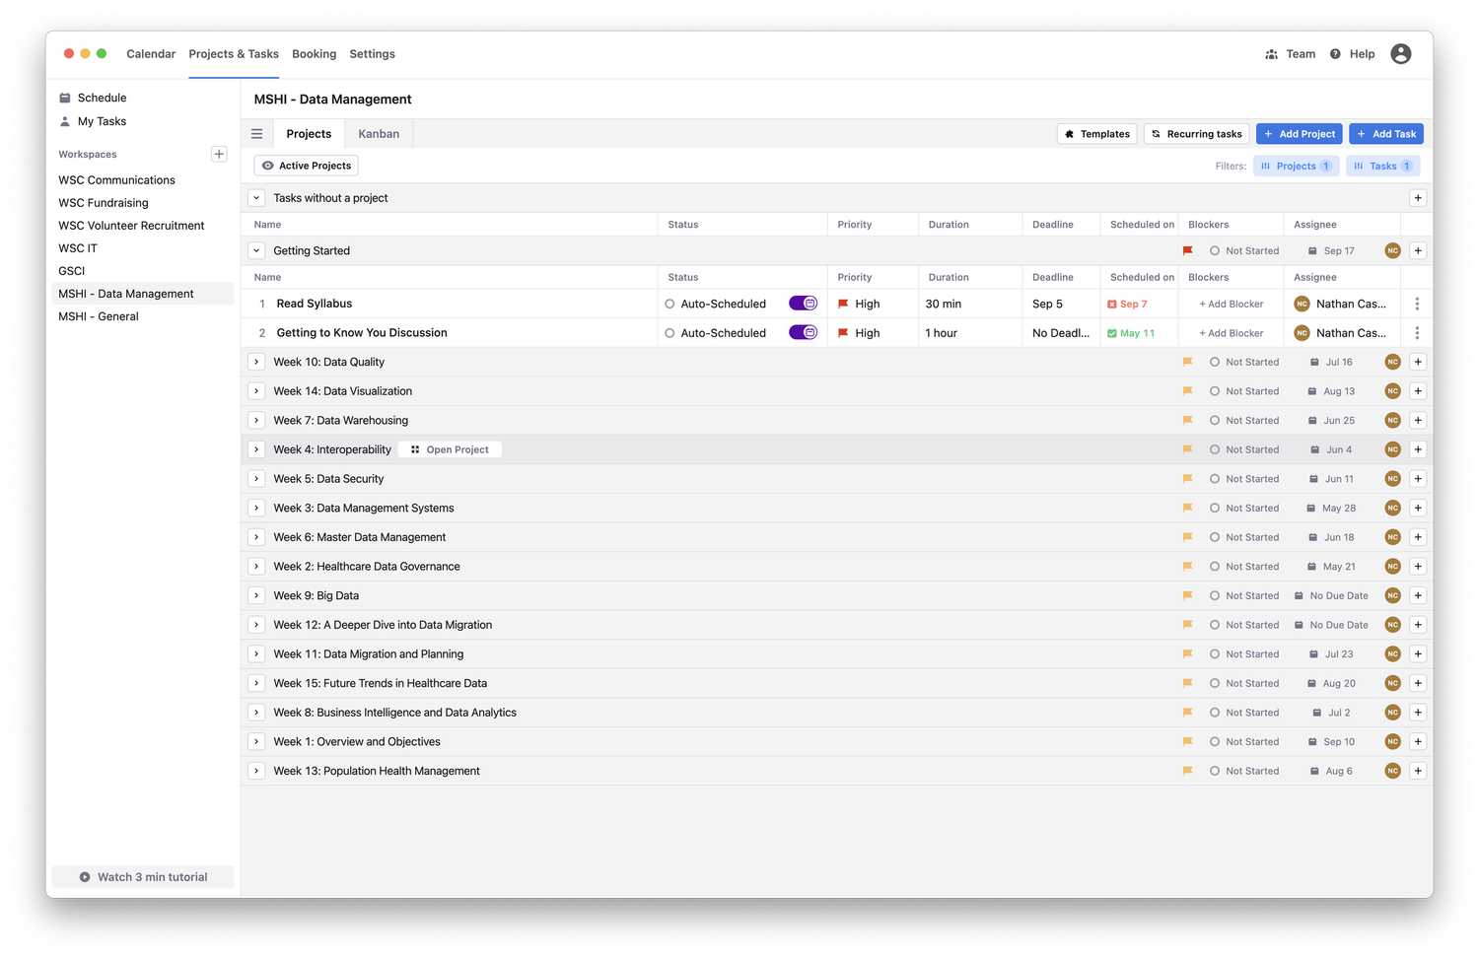This screenshot has height=958, width=1479.
Task: Collapse the Tasks without a project section
Action: (x=256, y=197)
